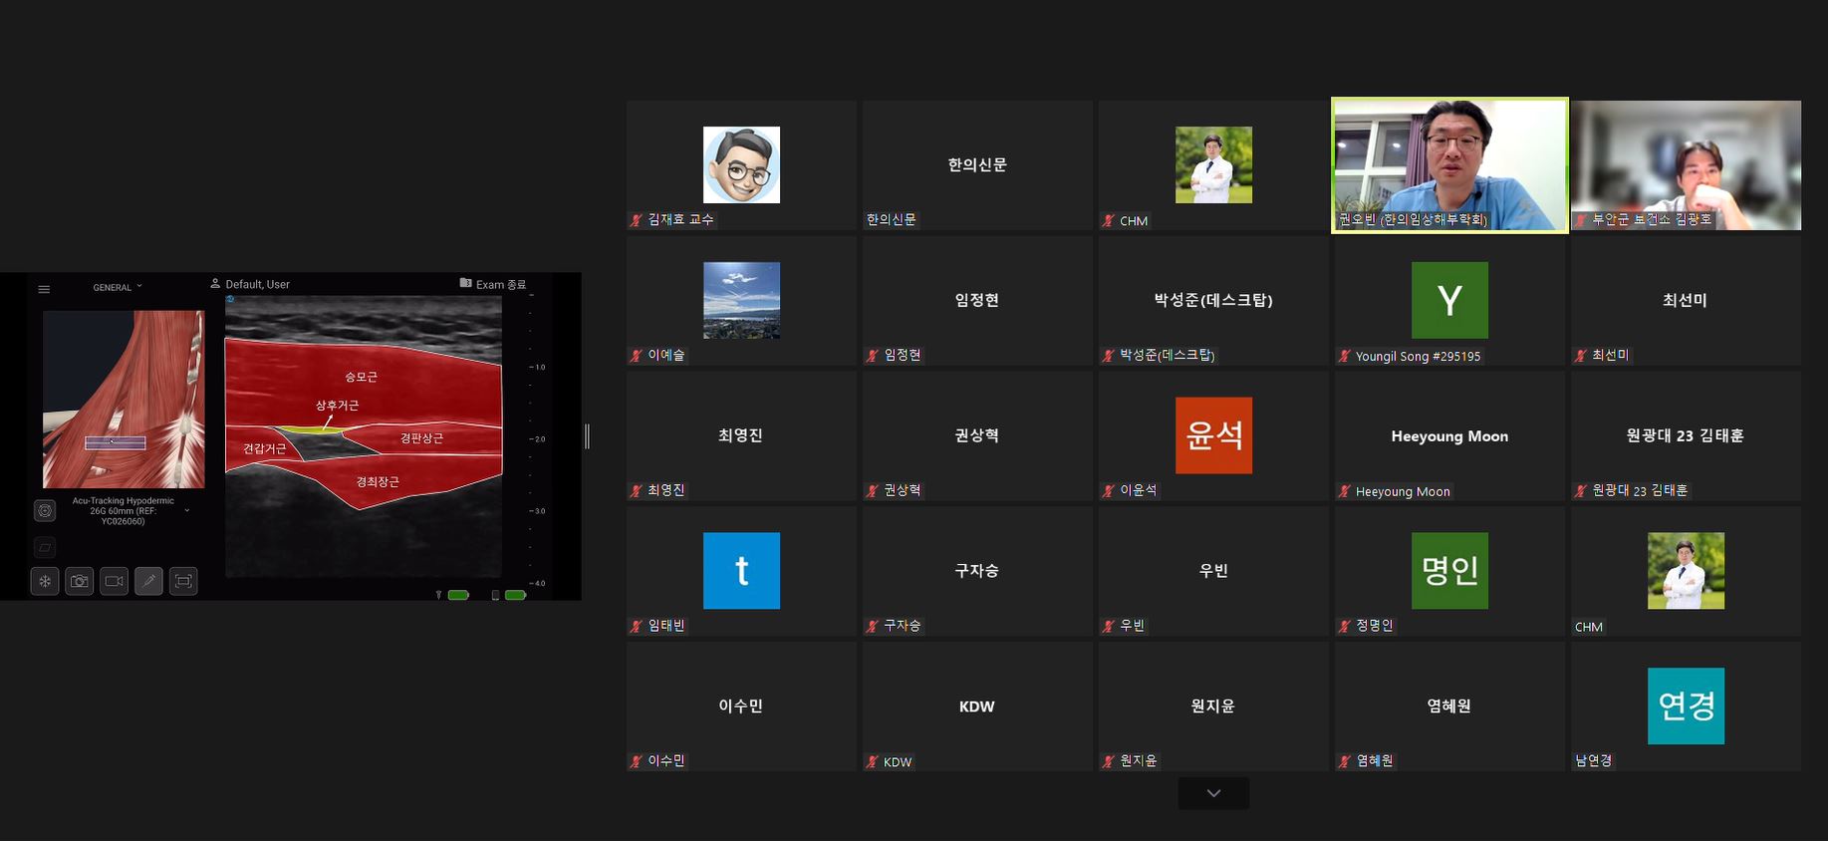
Task: Toggle the needle annotation tool button
Action: [148, 581]
